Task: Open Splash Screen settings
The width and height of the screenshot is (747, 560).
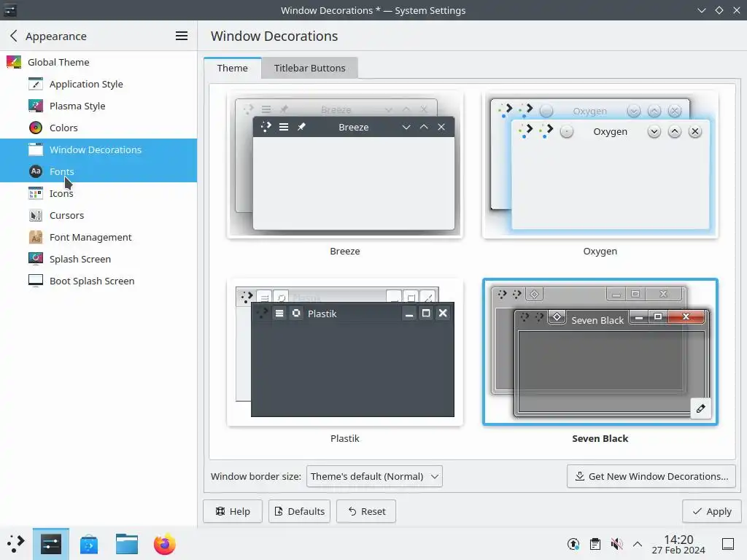Action: pos(98,259)
